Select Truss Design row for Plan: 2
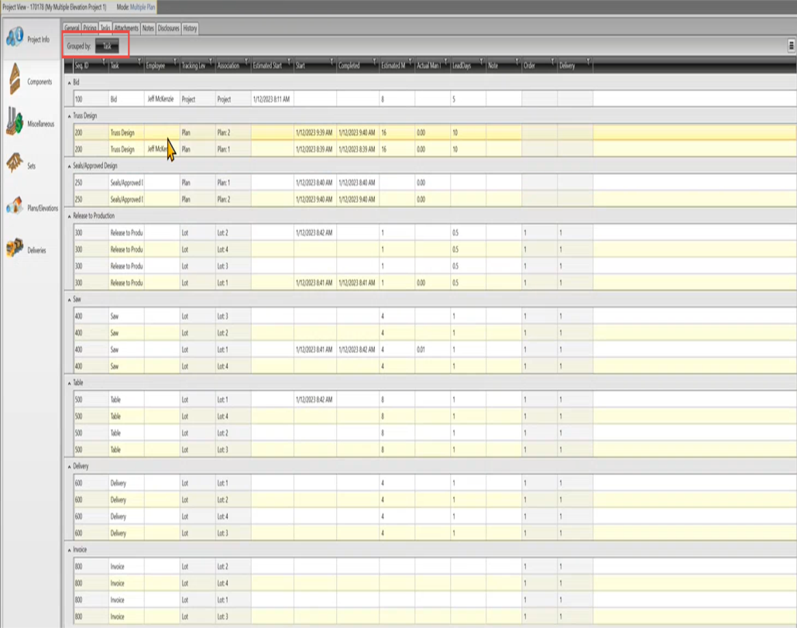Image resolution: width=797 pixels, height=628 pixels. tap(435, 132)
